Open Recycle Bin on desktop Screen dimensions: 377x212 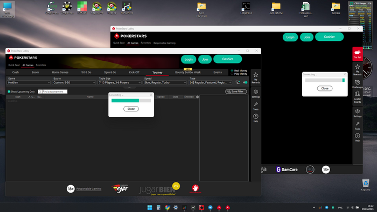coord(366,185)
